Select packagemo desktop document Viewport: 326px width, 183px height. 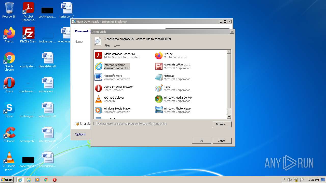click(x=47, y=160)
